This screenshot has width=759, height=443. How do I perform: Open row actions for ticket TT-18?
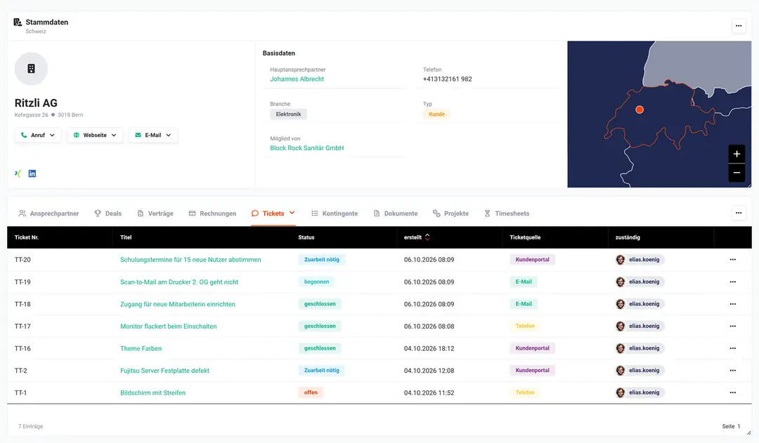tap(733, 304)
